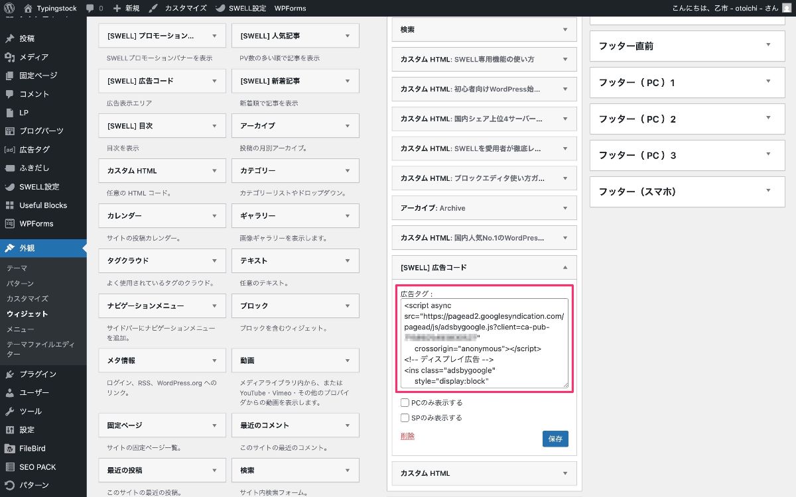Screen dimensions: 796x497
Task: Enable the SPのみ表示する checkbox
Action: [x=405, y=417]
